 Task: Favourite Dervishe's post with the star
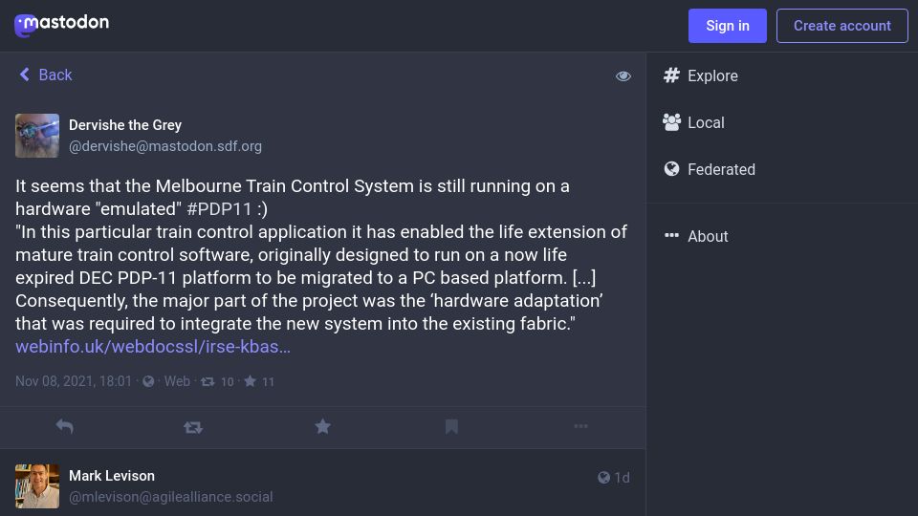click(x=322, y=426)
